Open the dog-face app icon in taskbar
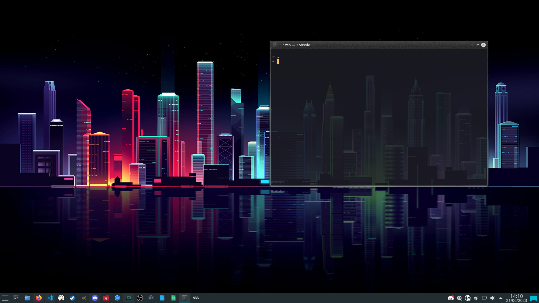This screenshot has height=303, width=539. pyautogui.click(x=61, y=298)
